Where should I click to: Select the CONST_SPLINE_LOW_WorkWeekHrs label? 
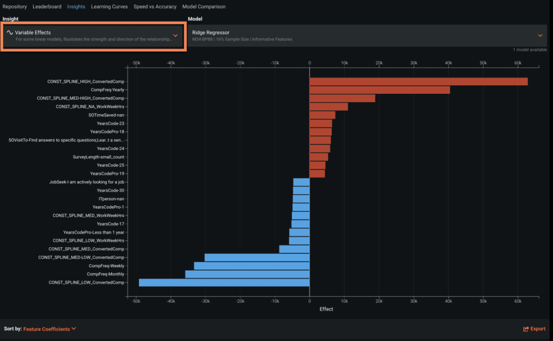click(89, 241)
